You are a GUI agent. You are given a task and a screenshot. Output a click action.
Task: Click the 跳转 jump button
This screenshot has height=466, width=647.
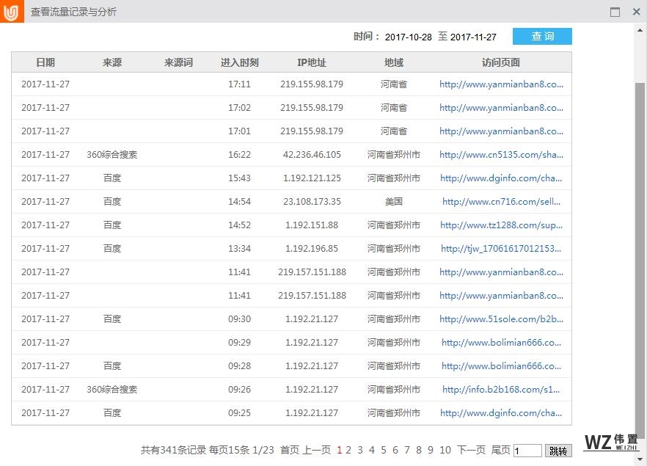coord(558,451)
